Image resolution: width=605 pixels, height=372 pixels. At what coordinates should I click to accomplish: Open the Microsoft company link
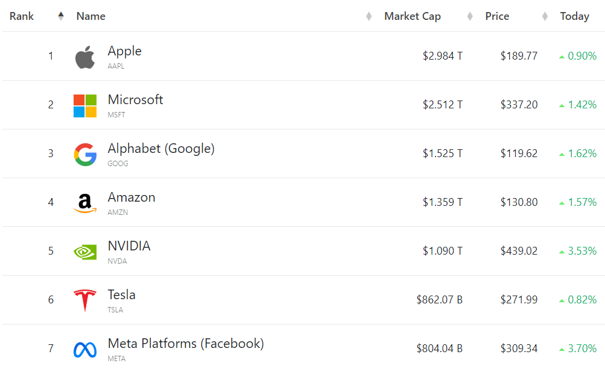tap(136, 100)
